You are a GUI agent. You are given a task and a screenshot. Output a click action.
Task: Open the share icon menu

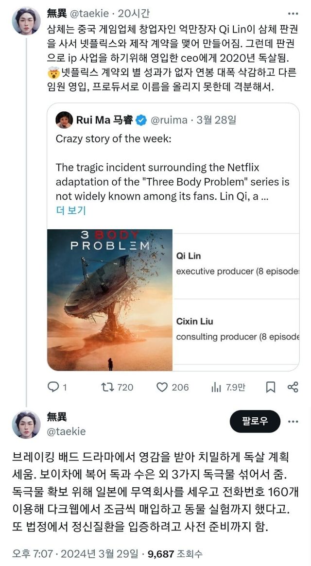tap(293, 387)
